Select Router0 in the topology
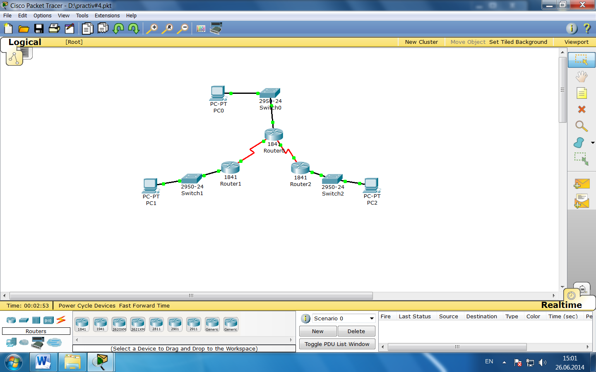596x372 pixels. 274,135
